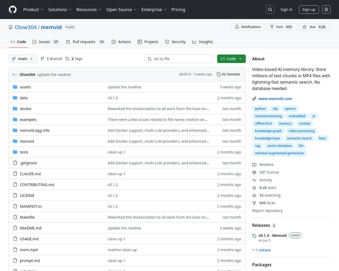Switch to the Issues tab
Viewport: 339px width, 271px height.
(46, 42)
